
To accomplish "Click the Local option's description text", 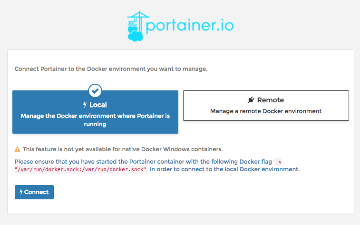I will click(x=95, y=120).
